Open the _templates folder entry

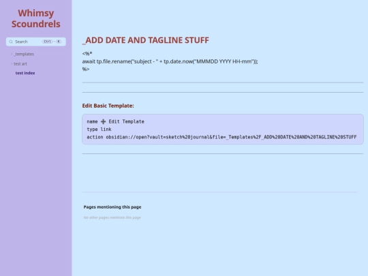point(24,55)
